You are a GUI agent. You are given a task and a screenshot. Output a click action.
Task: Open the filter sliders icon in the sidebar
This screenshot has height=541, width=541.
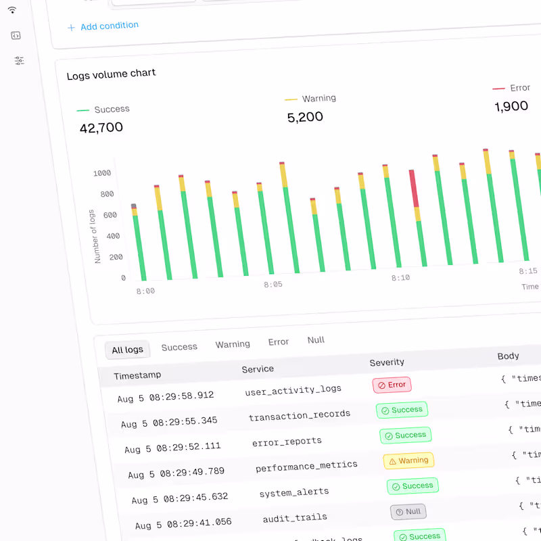[20, 60]
